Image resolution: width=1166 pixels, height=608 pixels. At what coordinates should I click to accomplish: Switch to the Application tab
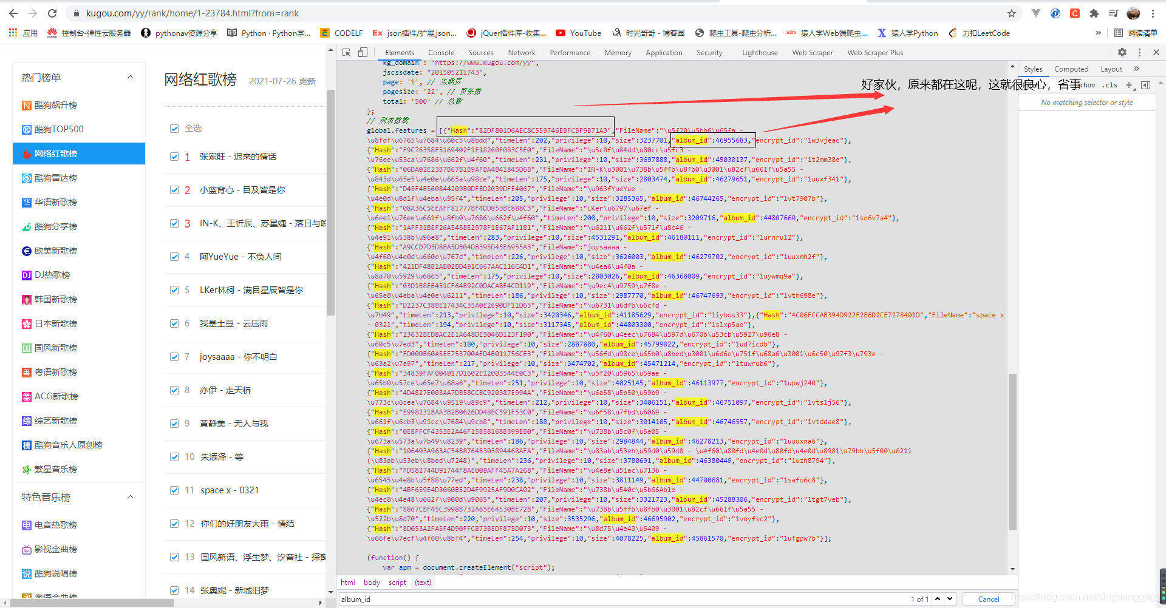click(x=664, y=53)
